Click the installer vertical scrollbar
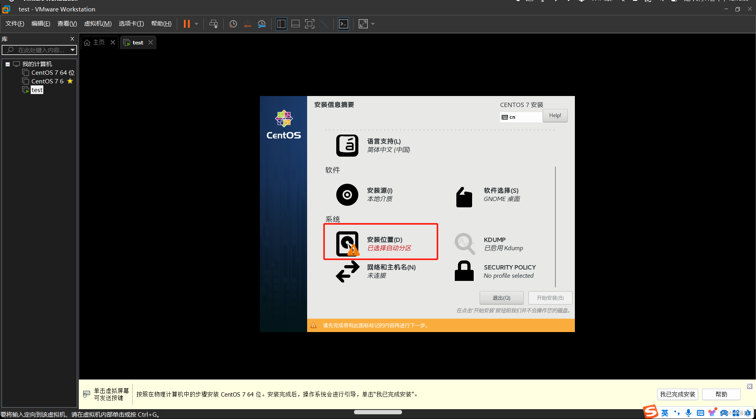This screenshot has width=756, height=419. (x=555, y=227)
